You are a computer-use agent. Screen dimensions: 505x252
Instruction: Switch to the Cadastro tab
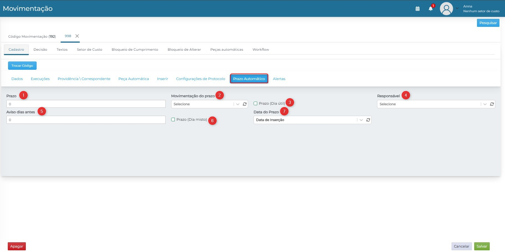tap(16, 50)
